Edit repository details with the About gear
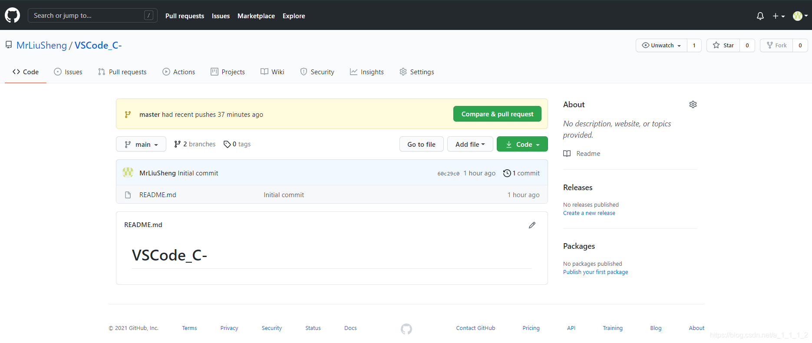Image resolution: width=812 pixels, height=343 pixels. (x=693, y=105)
